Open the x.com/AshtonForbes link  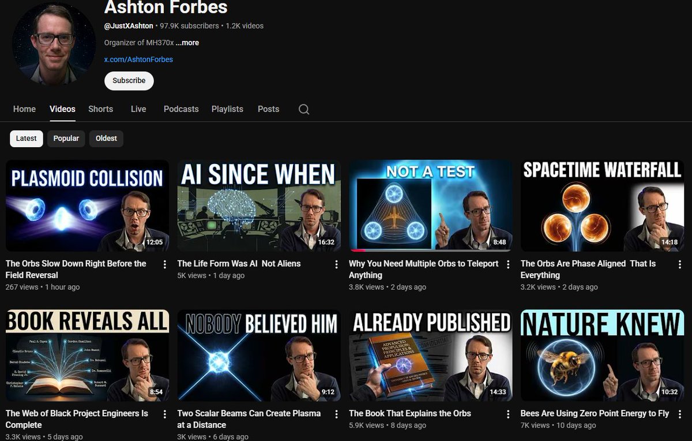pos(138,59)
